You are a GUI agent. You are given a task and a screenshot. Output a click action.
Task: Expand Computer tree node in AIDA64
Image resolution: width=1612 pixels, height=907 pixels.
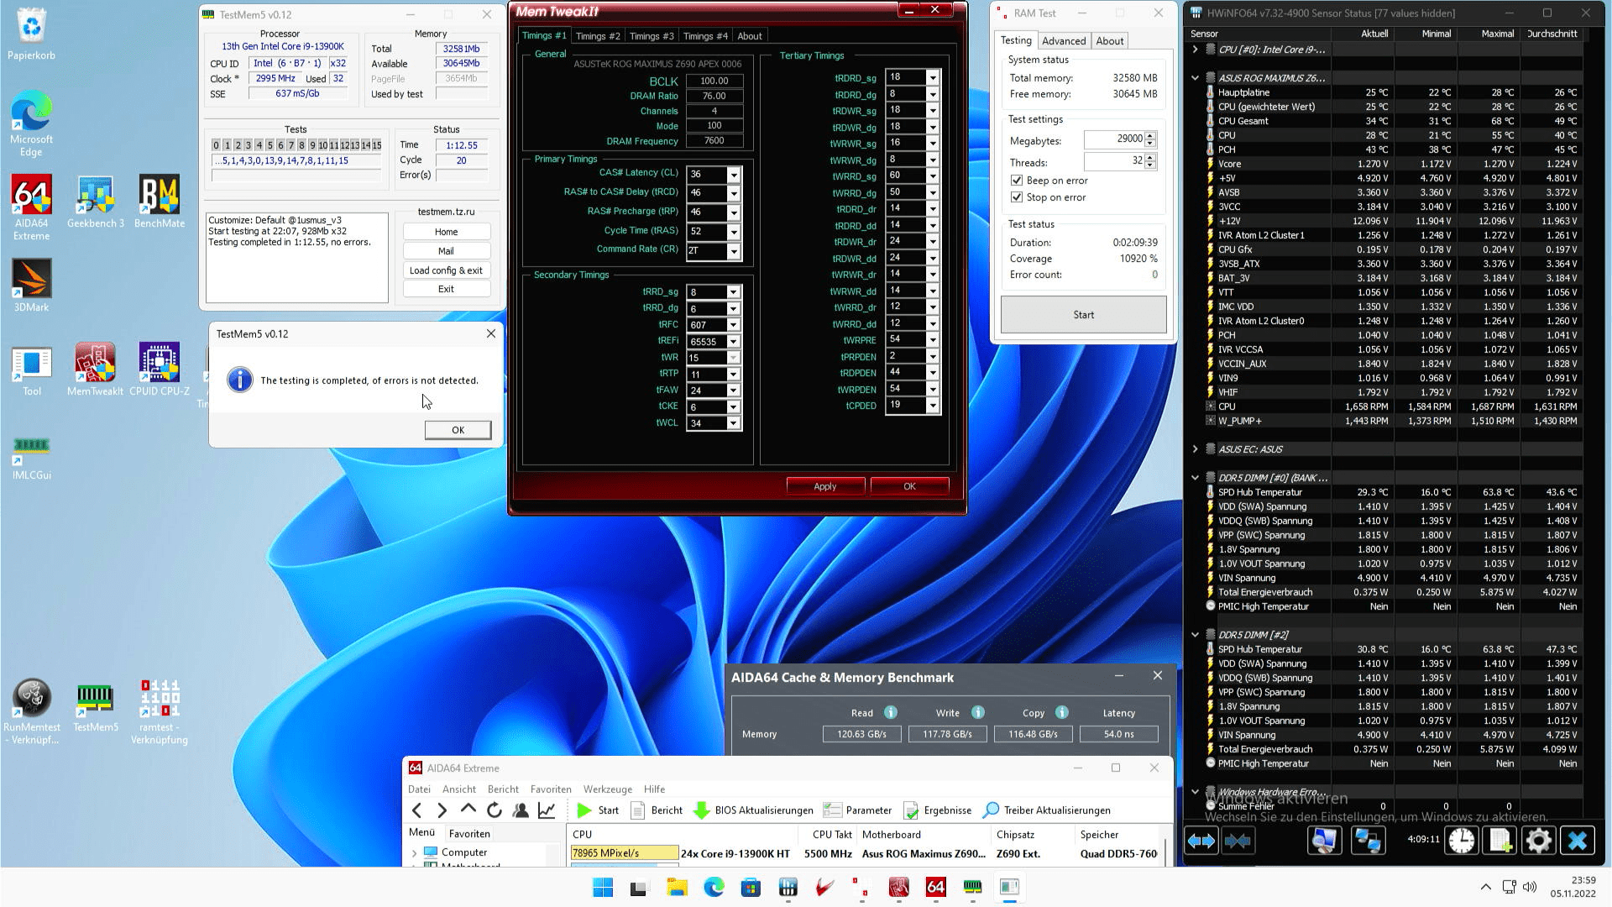pyautogui.click(x=414, y=852)
